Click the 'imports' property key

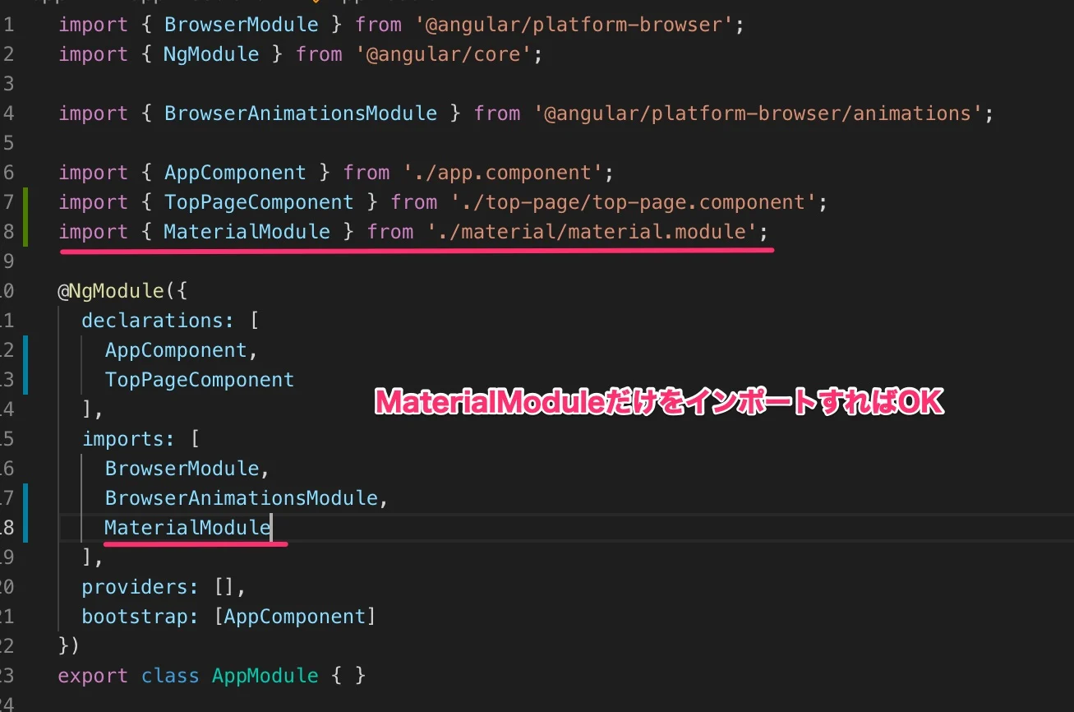coord(122,439)
